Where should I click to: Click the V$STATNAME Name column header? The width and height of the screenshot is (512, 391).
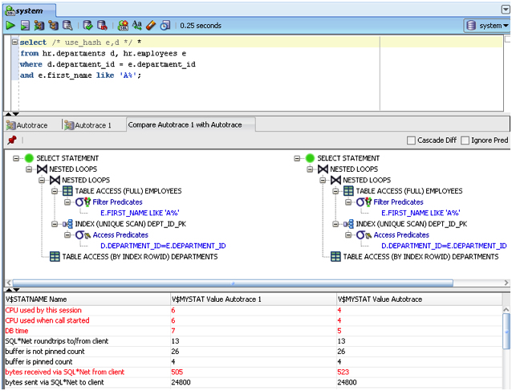(x=36, y=299)
